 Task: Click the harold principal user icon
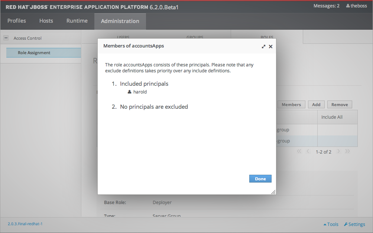pyautogui.click(x=129, y=92)
